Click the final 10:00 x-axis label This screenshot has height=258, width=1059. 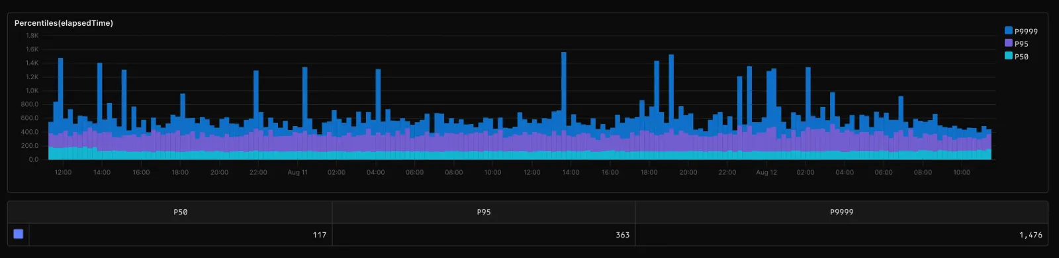[962, 172]
